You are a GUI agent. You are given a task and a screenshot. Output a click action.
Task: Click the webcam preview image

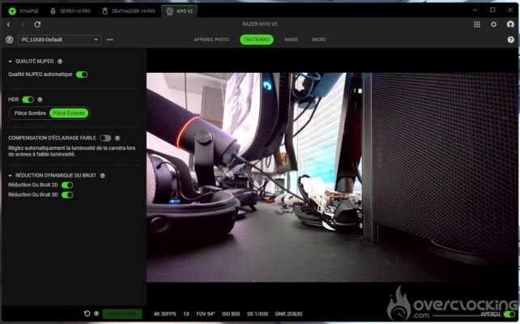point(332,177)
